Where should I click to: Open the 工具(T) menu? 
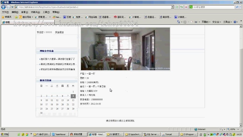click(46, 12)
